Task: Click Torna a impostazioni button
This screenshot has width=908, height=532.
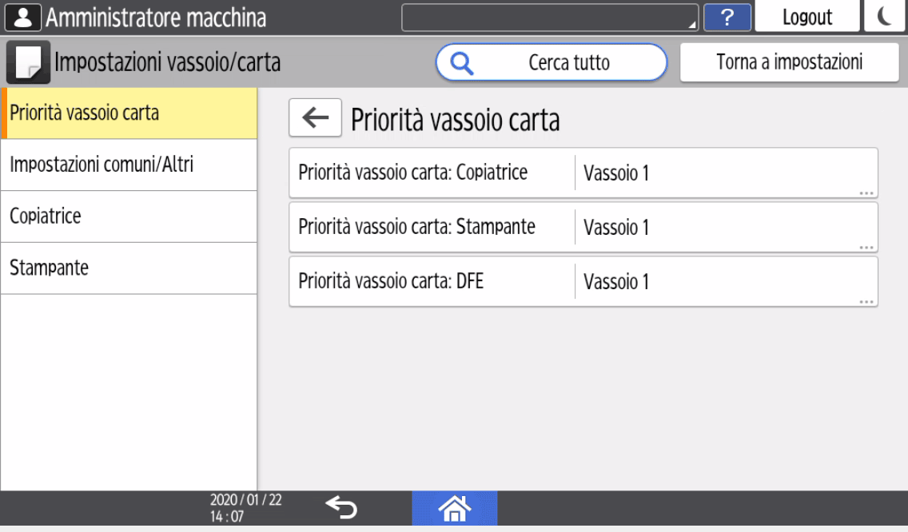Action: click(x=789, y=62)
